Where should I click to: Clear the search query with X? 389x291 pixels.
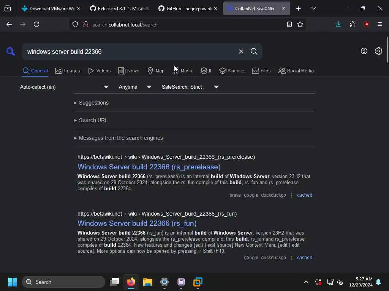pyautogui.click(x=241, y=52)
